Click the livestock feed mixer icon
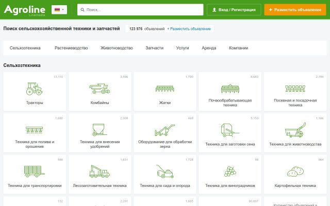Screen dimensions: 330x206 (x=295, y=130)
